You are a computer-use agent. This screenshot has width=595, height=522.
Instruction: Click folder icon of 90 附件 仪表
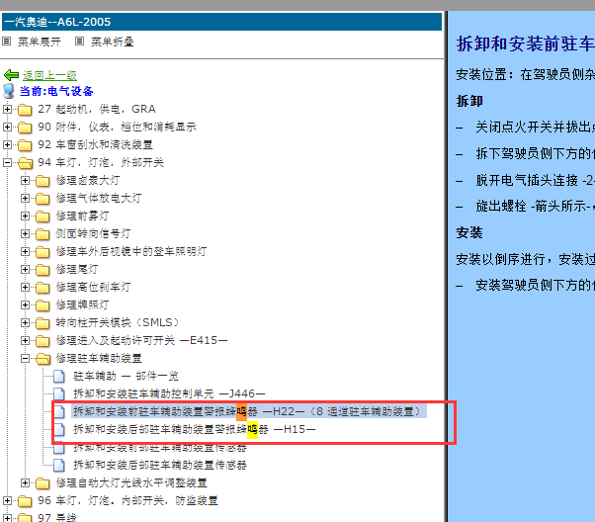click(x=25, y=128)
